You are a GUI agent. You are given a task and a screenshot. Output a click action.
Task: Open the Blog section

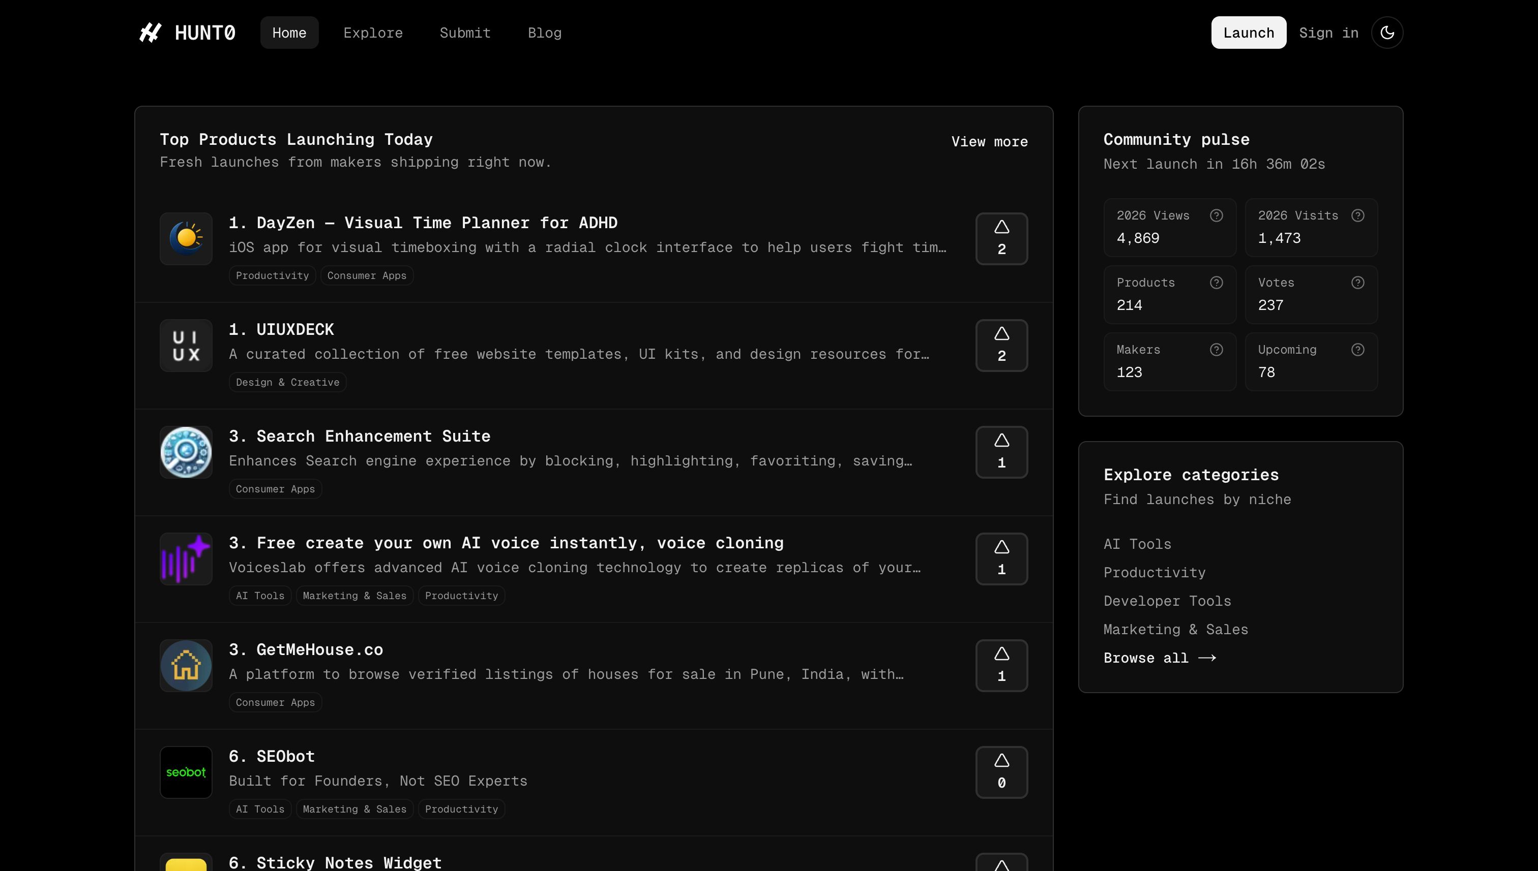coord(544,33)
